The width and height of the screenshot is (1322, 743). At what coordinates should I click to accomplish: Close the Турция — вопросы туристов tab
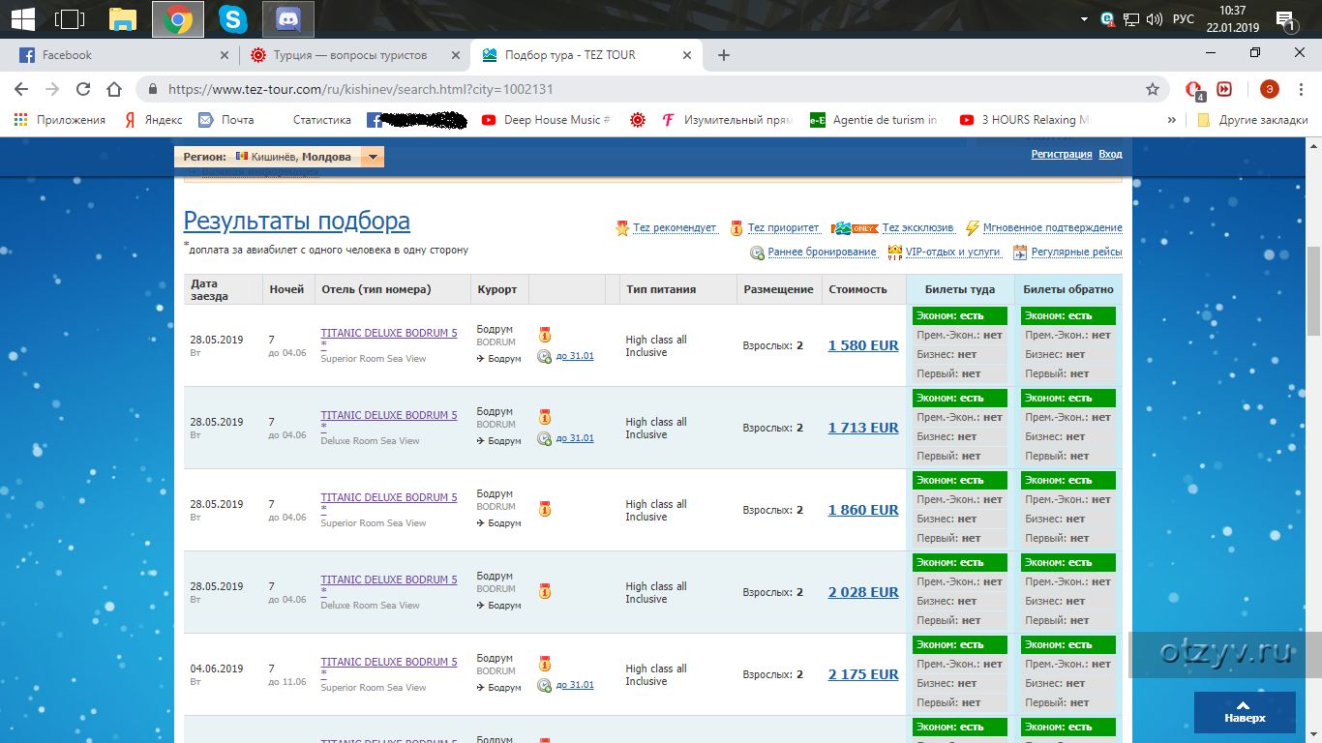pos(455,55)
